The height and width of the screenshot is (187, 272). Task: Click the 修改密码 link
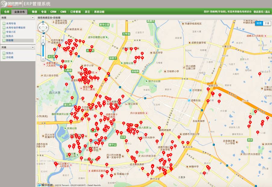point(258,12)
